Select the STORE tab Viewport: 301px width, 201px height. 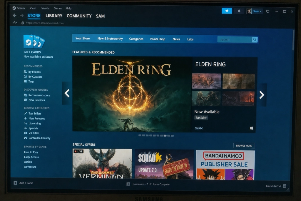(34, 16)
